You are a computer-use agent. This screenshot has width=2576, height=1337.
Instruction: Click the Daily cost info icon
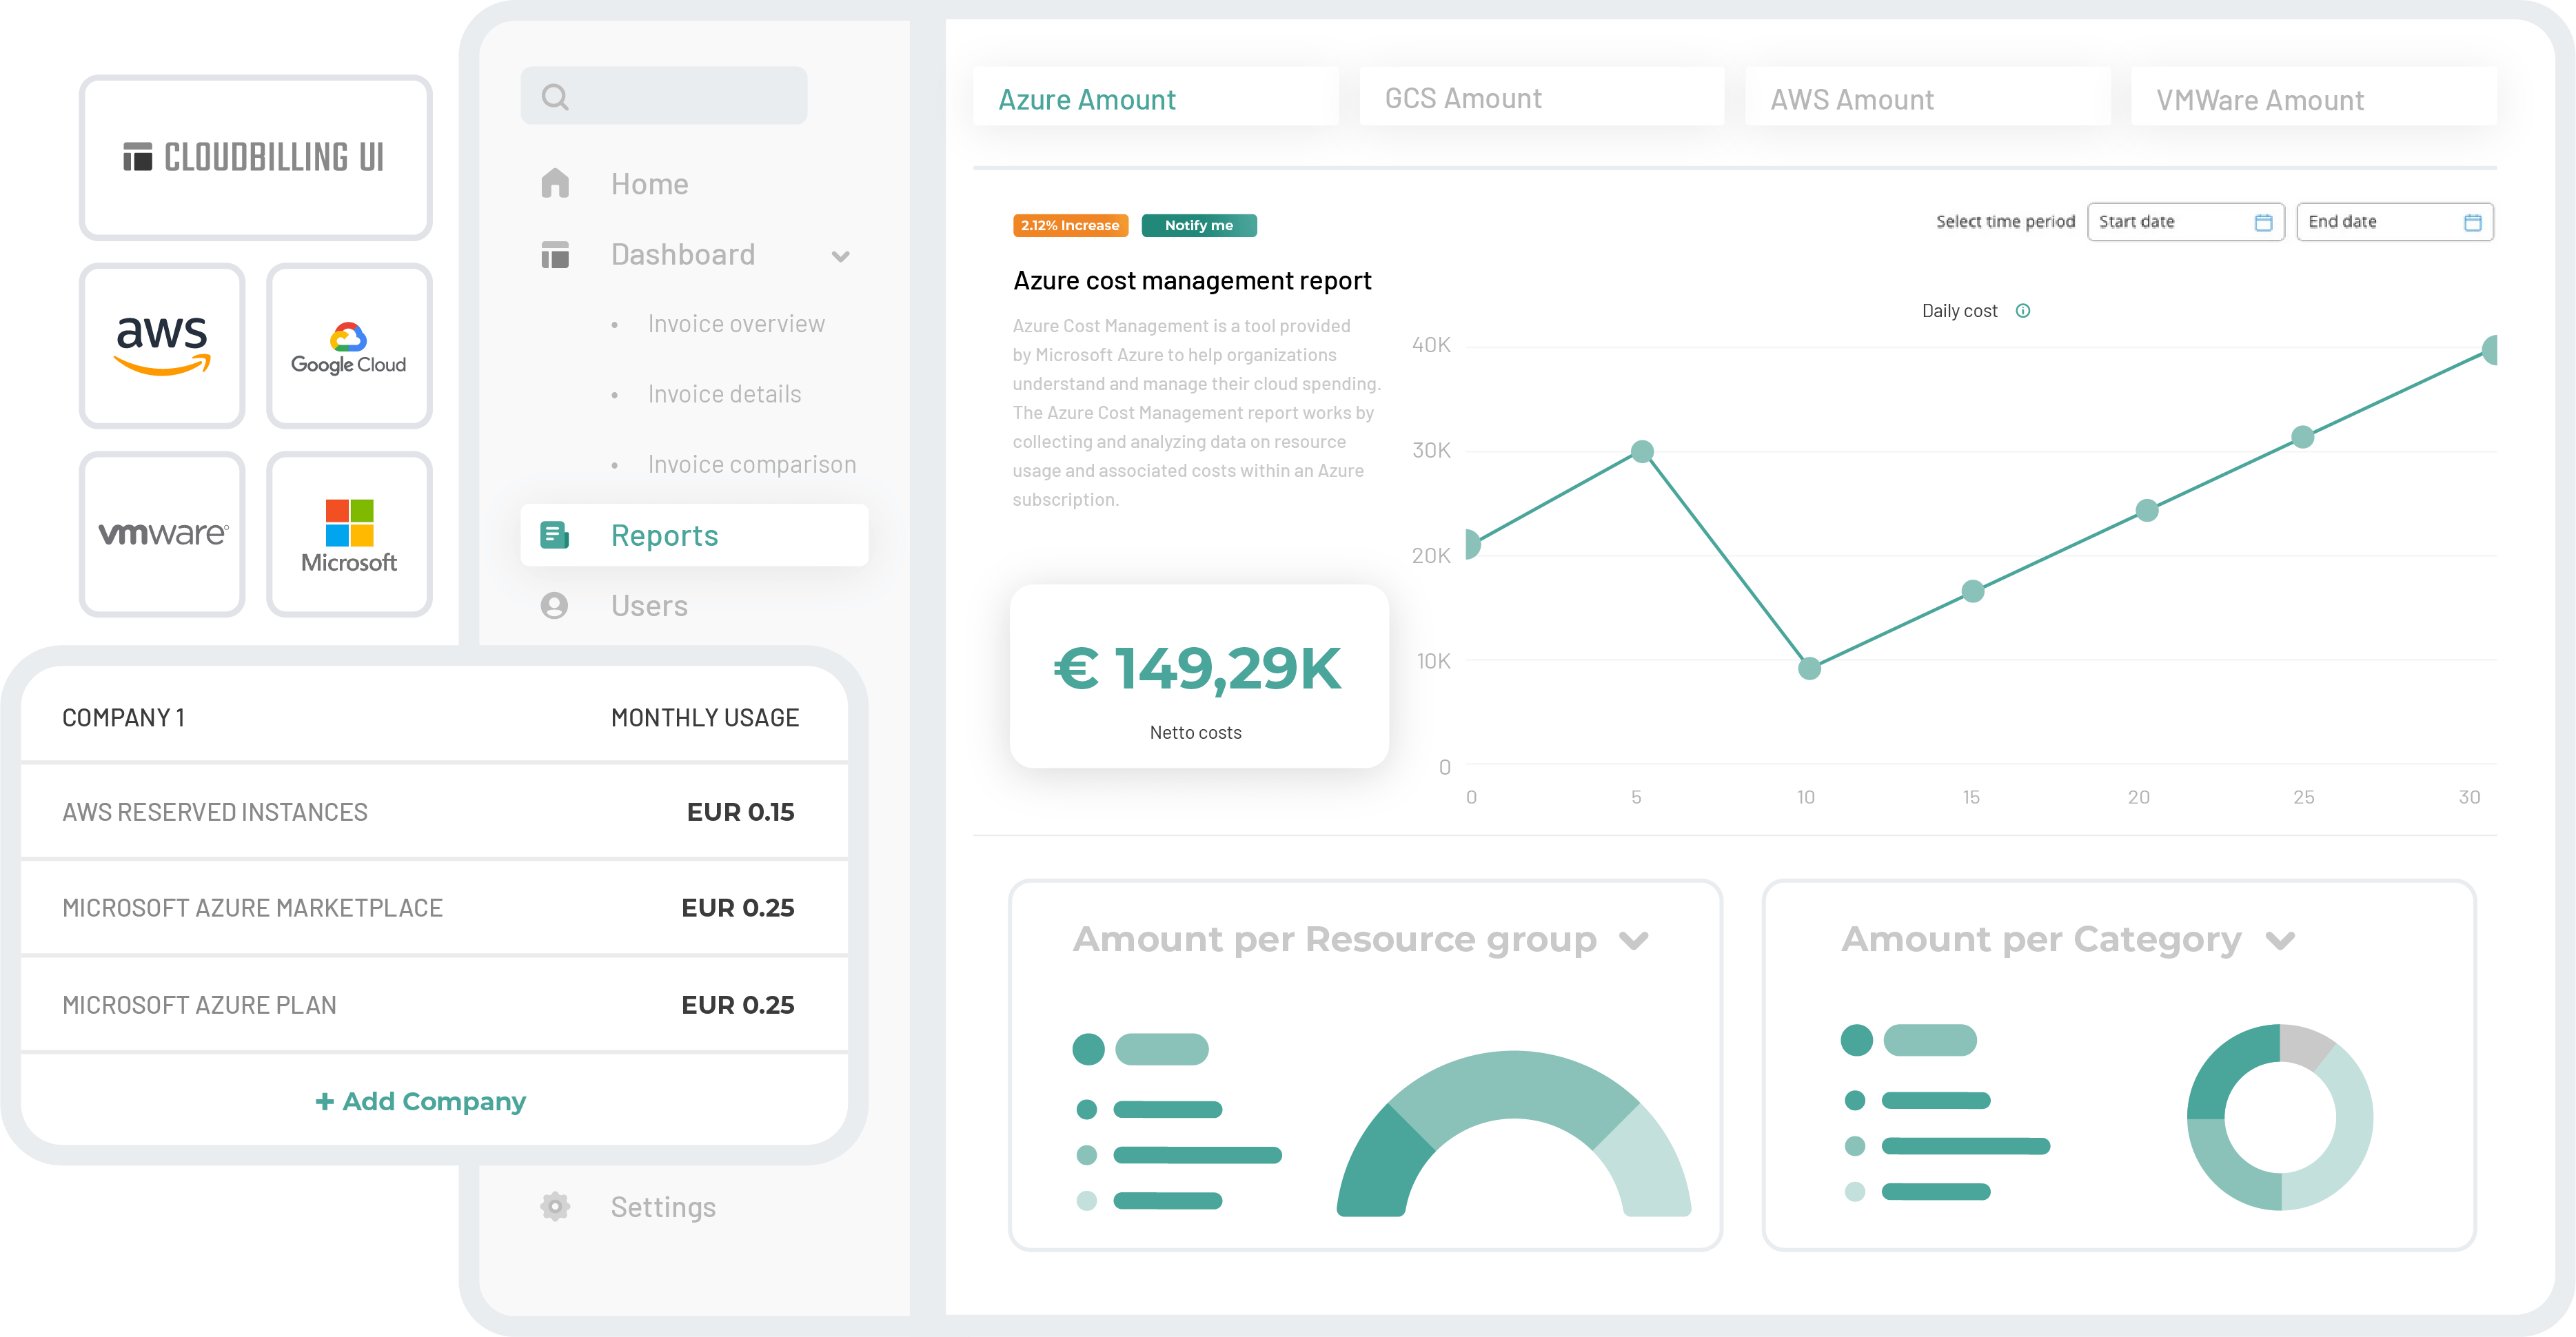pyautogui.click(x=2023, y=310)
